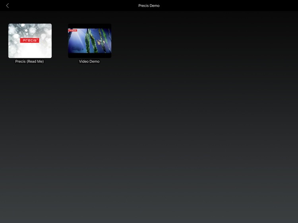Go back using the top-left chevron
The height and width of the screenshot is (223, 298).
tap(8, 6)
